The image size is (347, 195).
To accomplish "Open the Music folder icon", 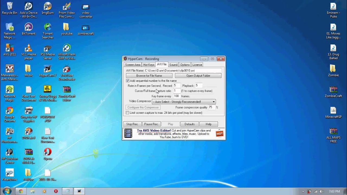I will [x=28, y=71].
